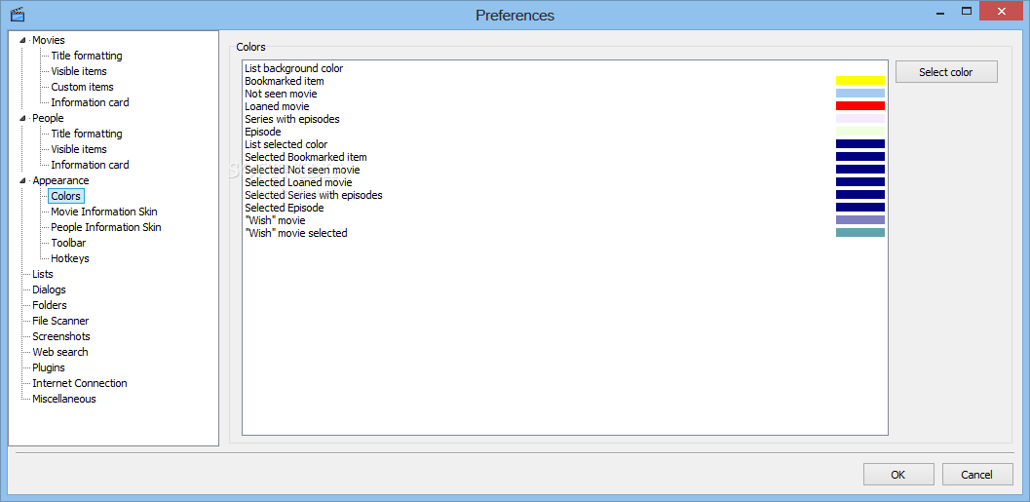
Task: Collapse the People tree node
Action: (23, 118)
